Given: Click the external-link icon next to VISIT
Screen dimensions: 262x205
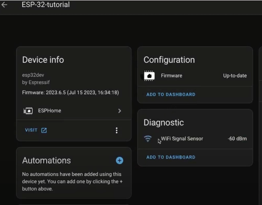Looking at the screenshot, I should click(44, 130).
